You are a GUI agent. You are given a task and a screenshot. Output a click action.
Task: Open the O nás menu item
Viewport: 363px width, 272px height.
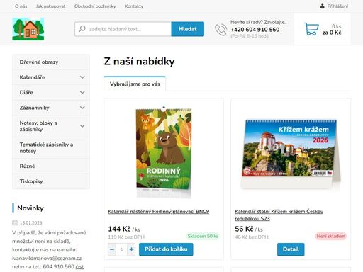[21, 6]
